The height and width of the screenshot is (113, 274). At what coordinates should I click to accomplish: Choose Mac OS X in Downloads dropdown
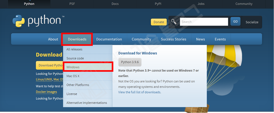tap(88, 76)
